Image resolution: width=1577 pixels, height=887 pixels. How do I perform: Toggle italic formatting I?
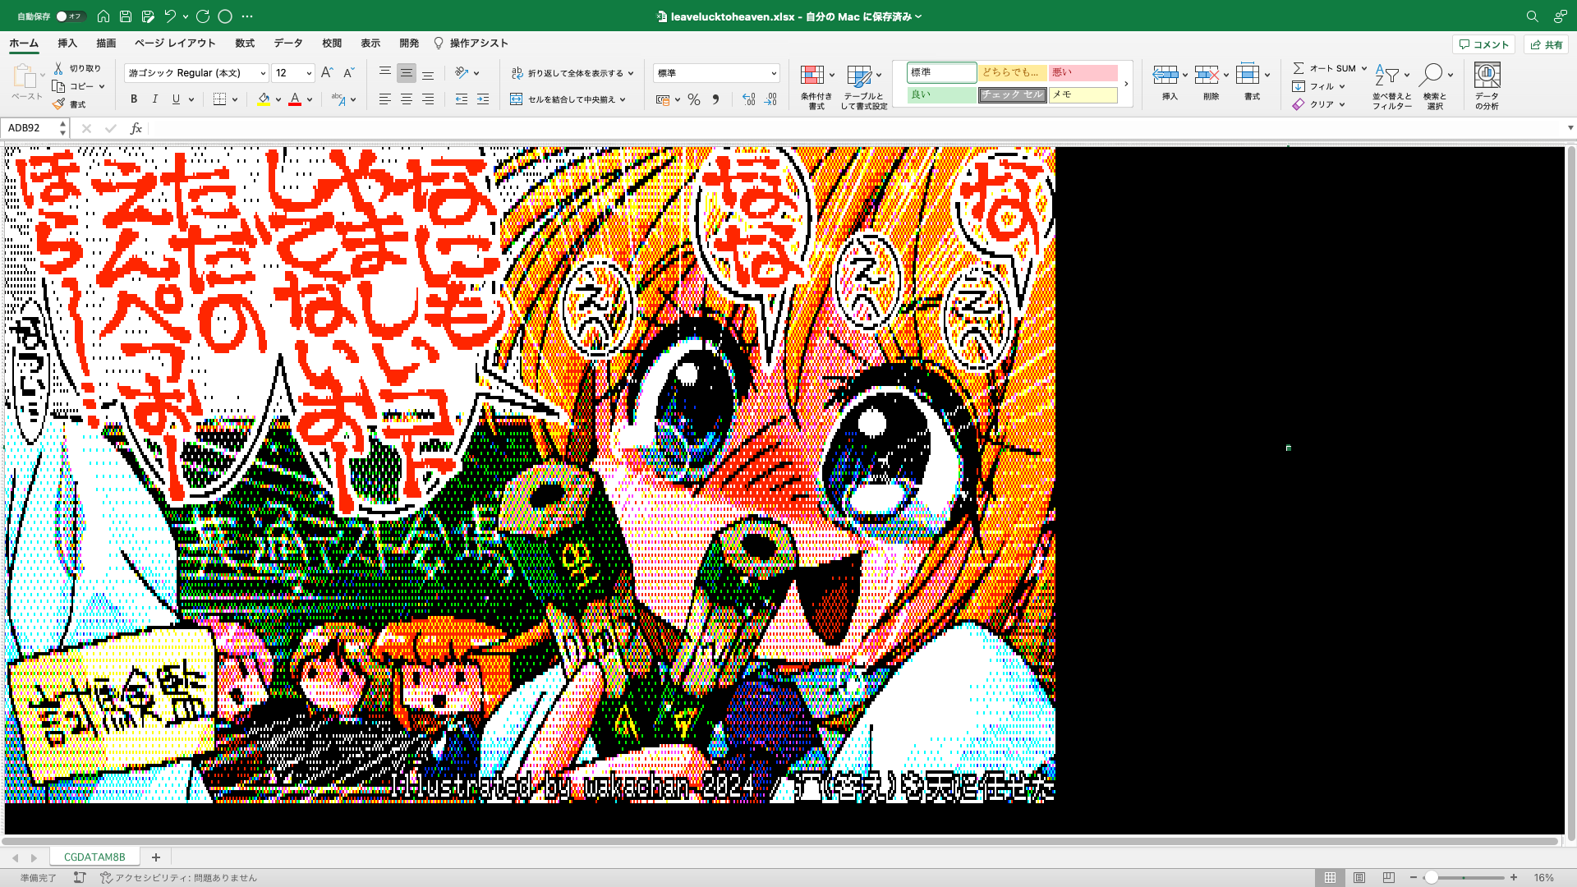(x=155, y=99)
